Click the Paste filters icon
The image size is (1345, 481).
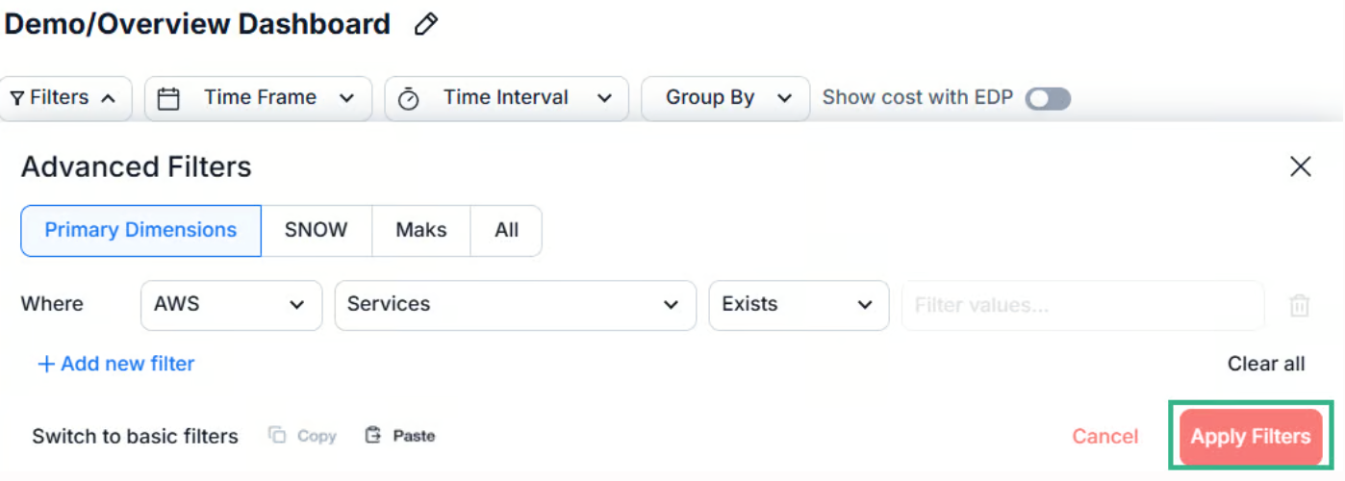point(373,436)
